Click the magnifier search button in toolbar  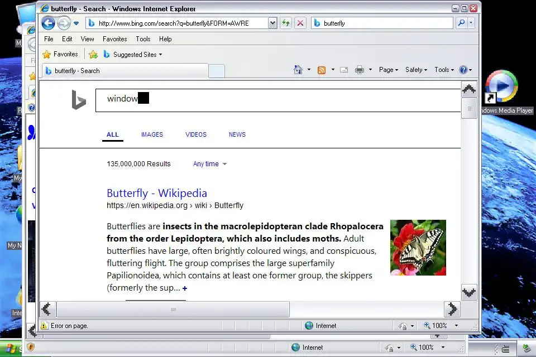tap(461, 23)
